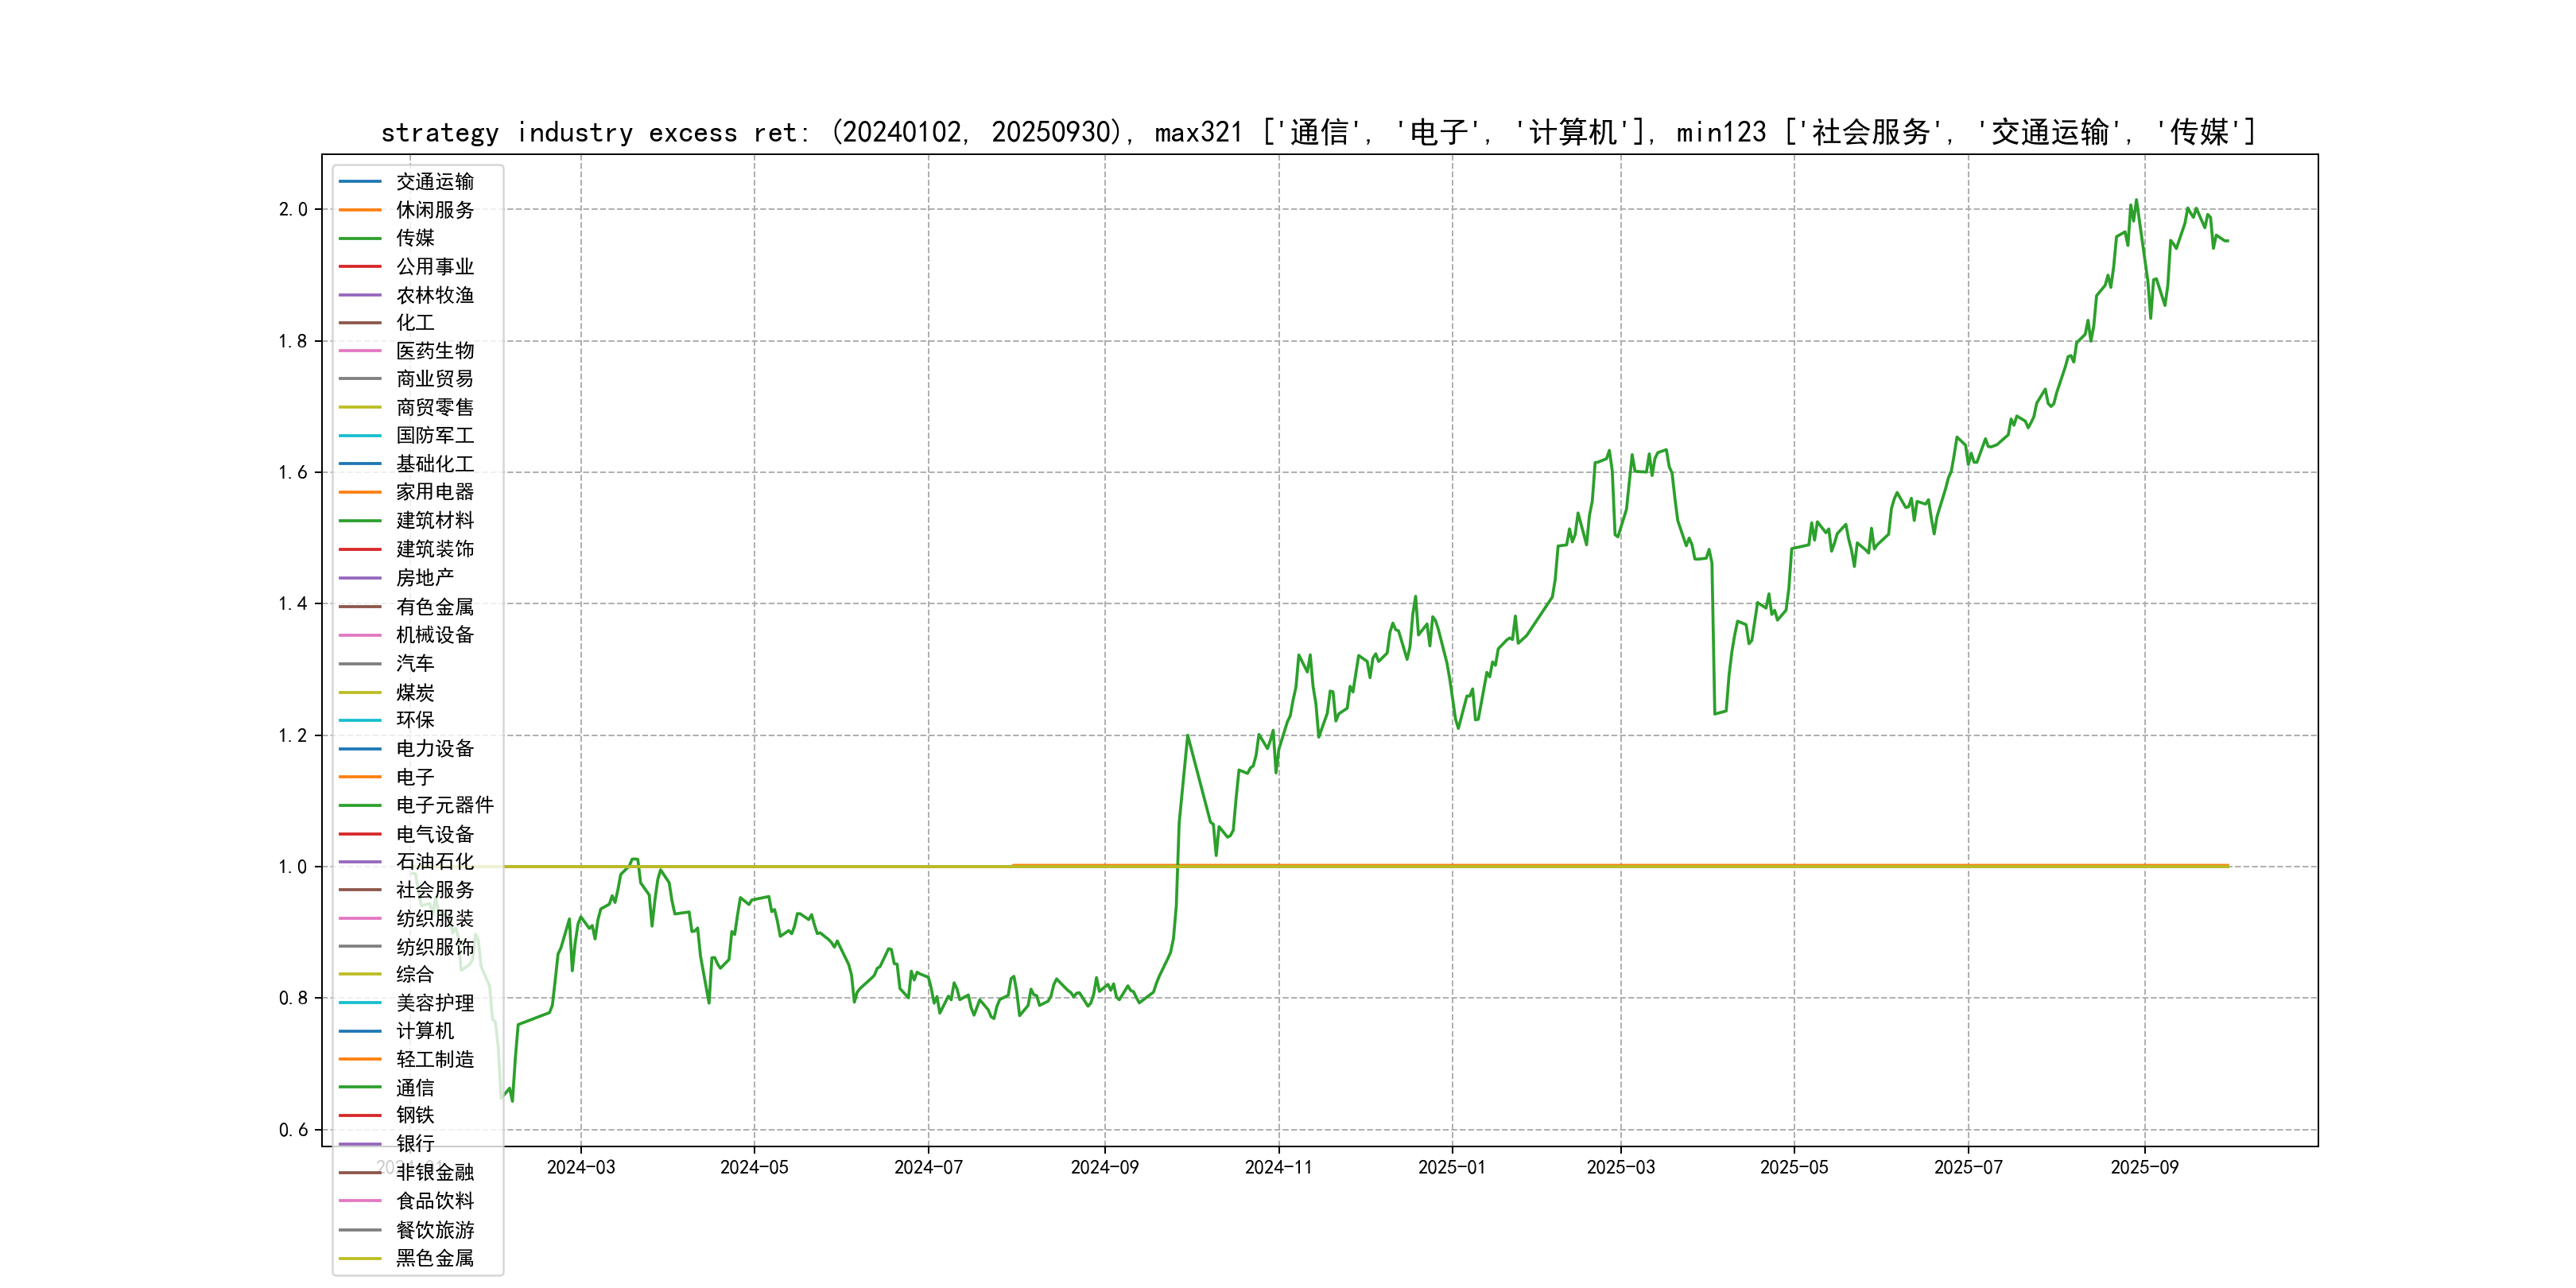Image resolution: width=2576 pixels, height=1288 pixels.
Task: Click the 交通运输 legend line swatch
Action: click(360, 182)
